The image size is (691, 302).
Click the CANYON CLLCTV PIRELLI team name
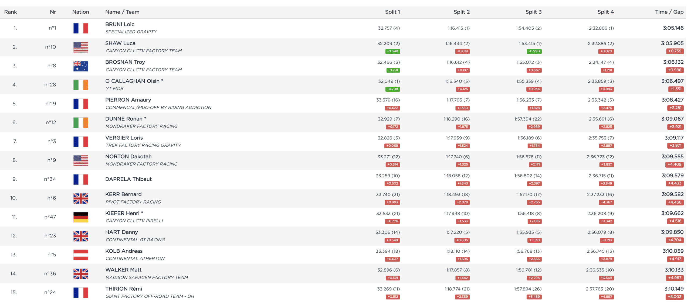pos(134,221)
